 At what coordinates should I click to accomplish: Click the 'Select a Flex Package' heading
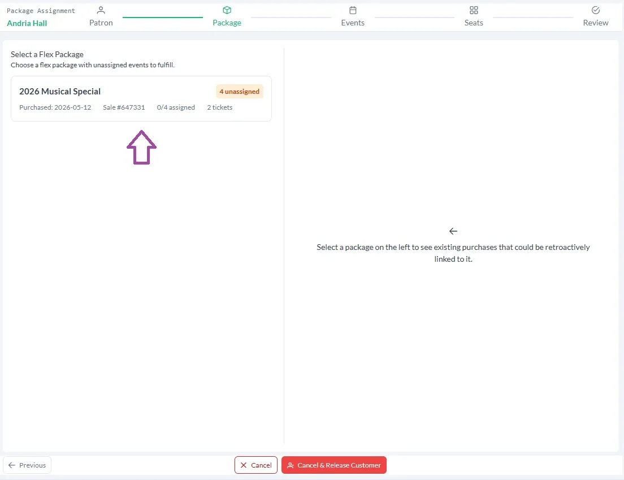pos(47,54)
